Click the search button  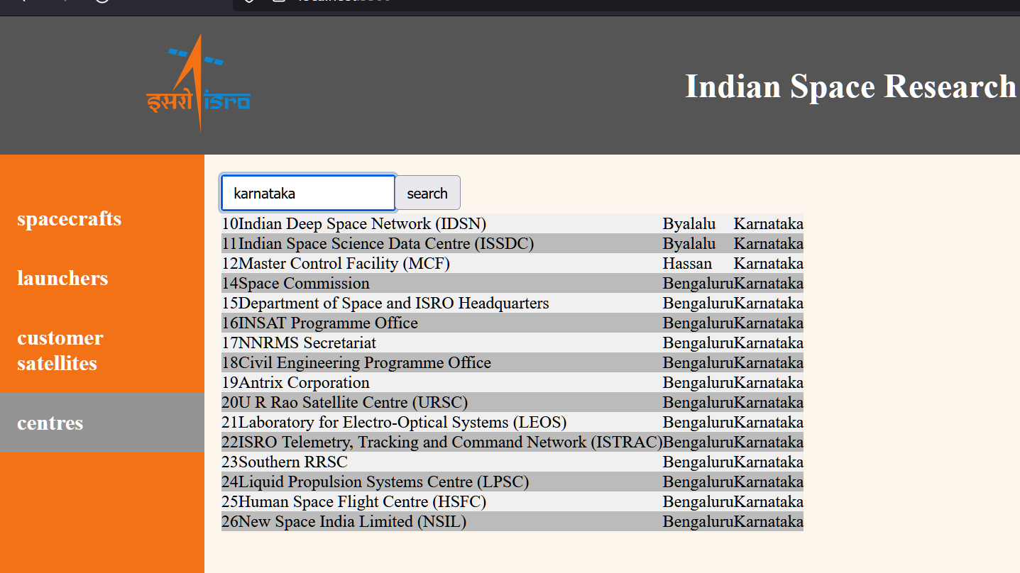click(427, 193)
